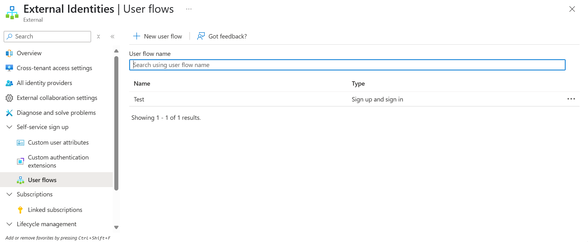
Task: Click the Overview icon in sidebar
Action: [x=9, y=53]
